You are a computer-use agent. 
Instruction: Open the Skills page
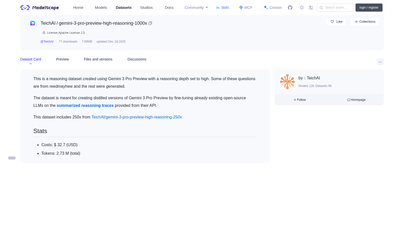click(x=223, y=8)
